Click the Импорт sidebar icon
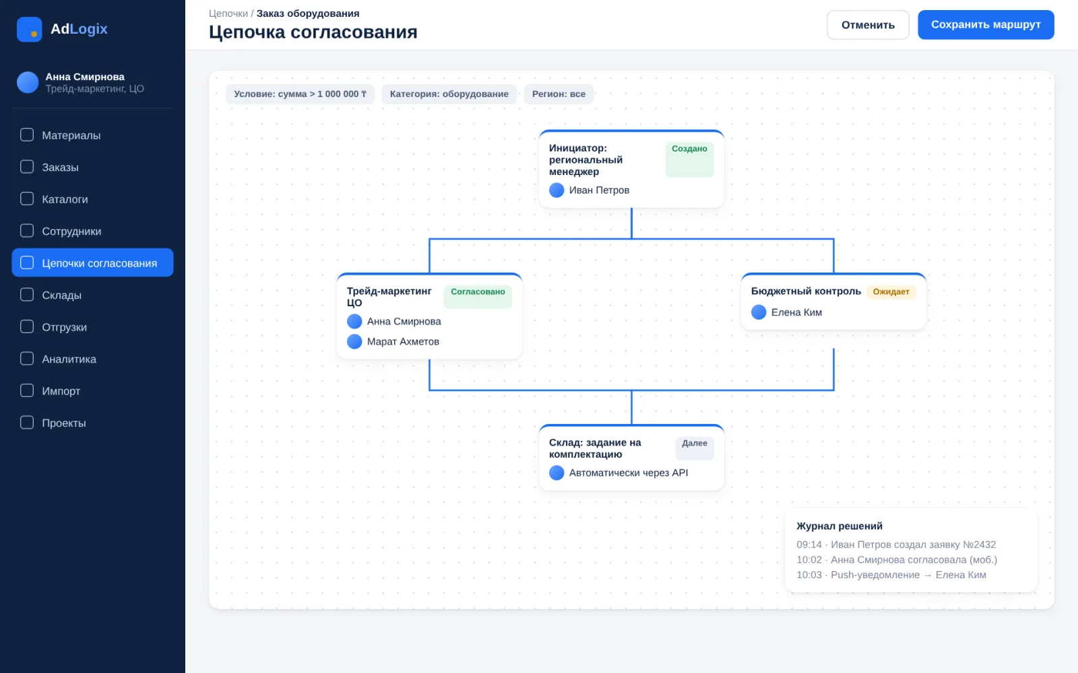 pyautogui.click(x=27, y=390)
